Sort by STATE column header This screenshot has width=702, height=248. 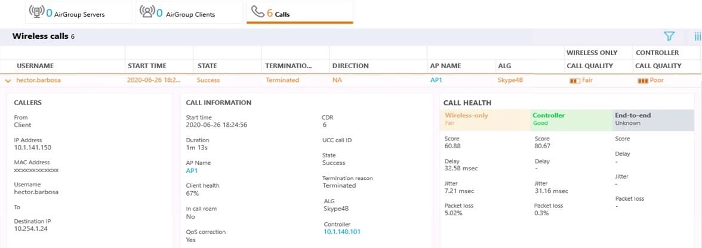tap(207, 66)
